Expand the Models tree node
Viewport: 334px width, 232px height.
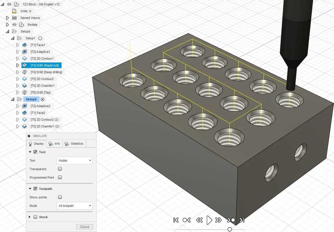tap(7, 25)
